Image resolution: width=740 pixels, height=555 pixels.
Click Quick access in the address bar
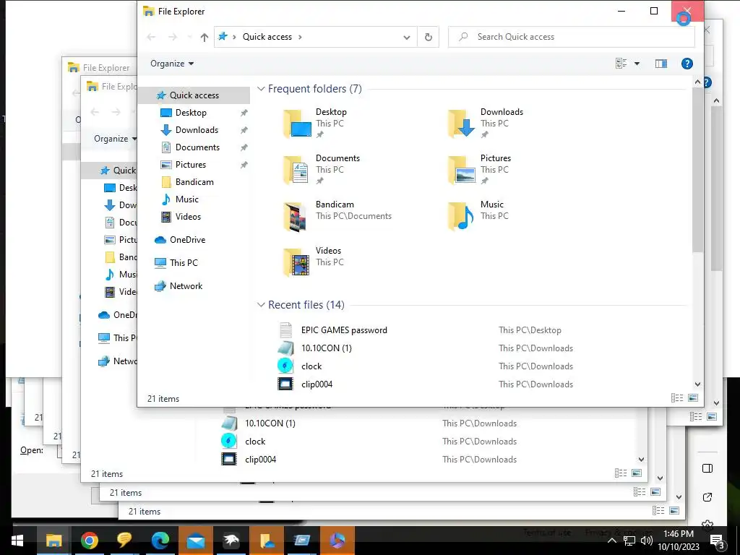(267, 37)
